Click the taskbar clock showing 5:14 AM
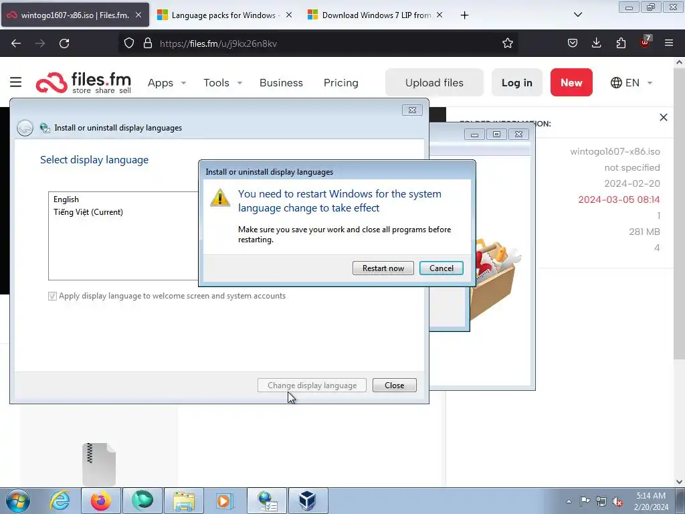This screenshot has height=514, width=685. pos(651,501)
